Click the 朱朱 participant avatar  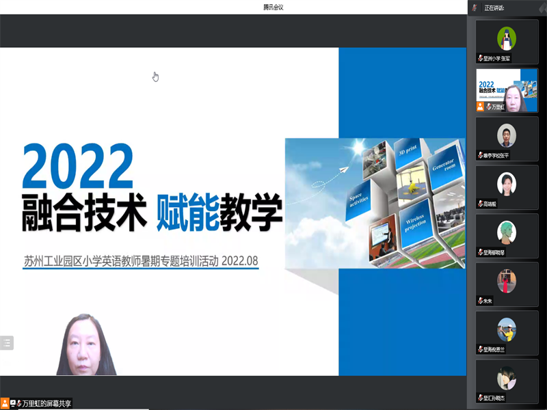click(x=507, y=281)
